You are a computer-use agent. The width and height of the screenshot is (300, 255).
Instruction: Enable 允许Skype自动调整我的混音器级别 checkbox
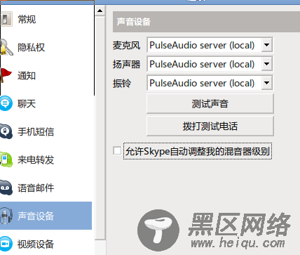117,151
